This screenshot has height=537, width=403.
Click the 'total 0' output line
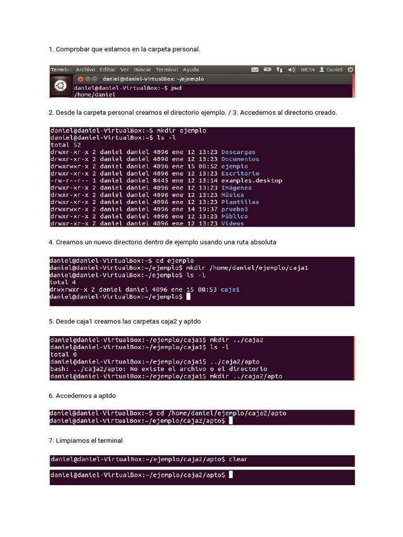click(x=63, y=355)
